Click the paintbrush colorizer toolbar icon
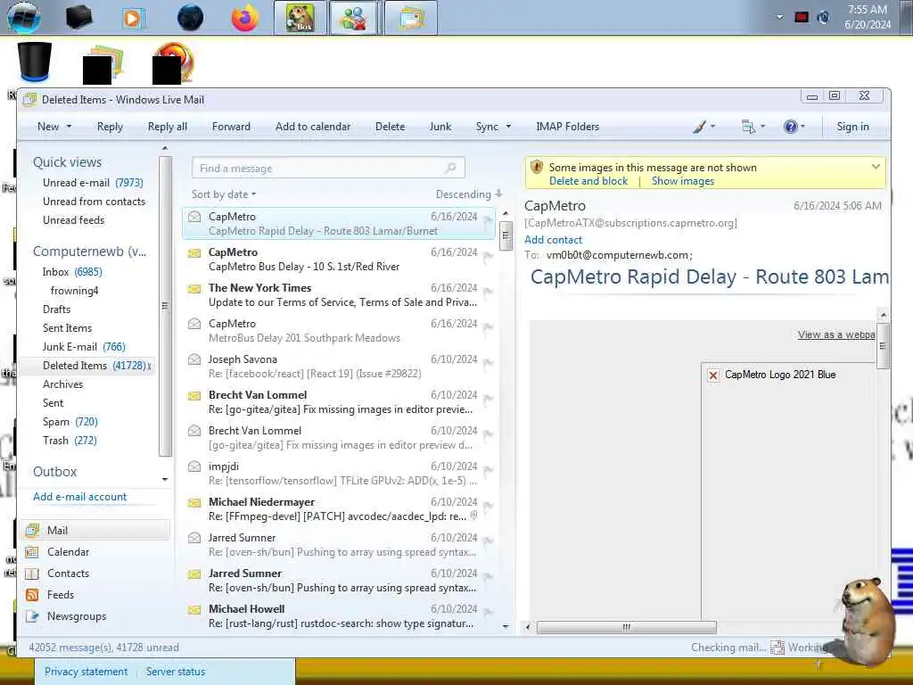This screenshot has width=913, height=685. (699, 127)
